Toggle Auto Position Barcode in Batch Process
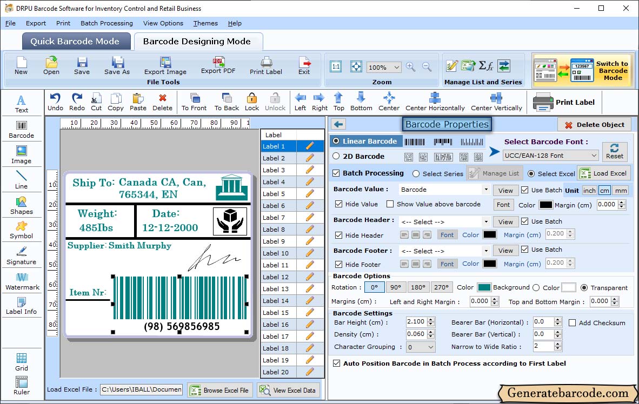The height and width of the screenshot is (404, 639). [x=336, y=363]
